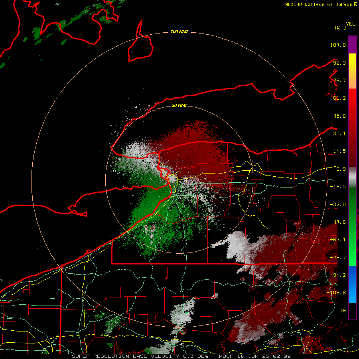359x359 pixels.
Task: Click the NEXLAB-College of DuPage watermark text
Action: tap(321, 4)
